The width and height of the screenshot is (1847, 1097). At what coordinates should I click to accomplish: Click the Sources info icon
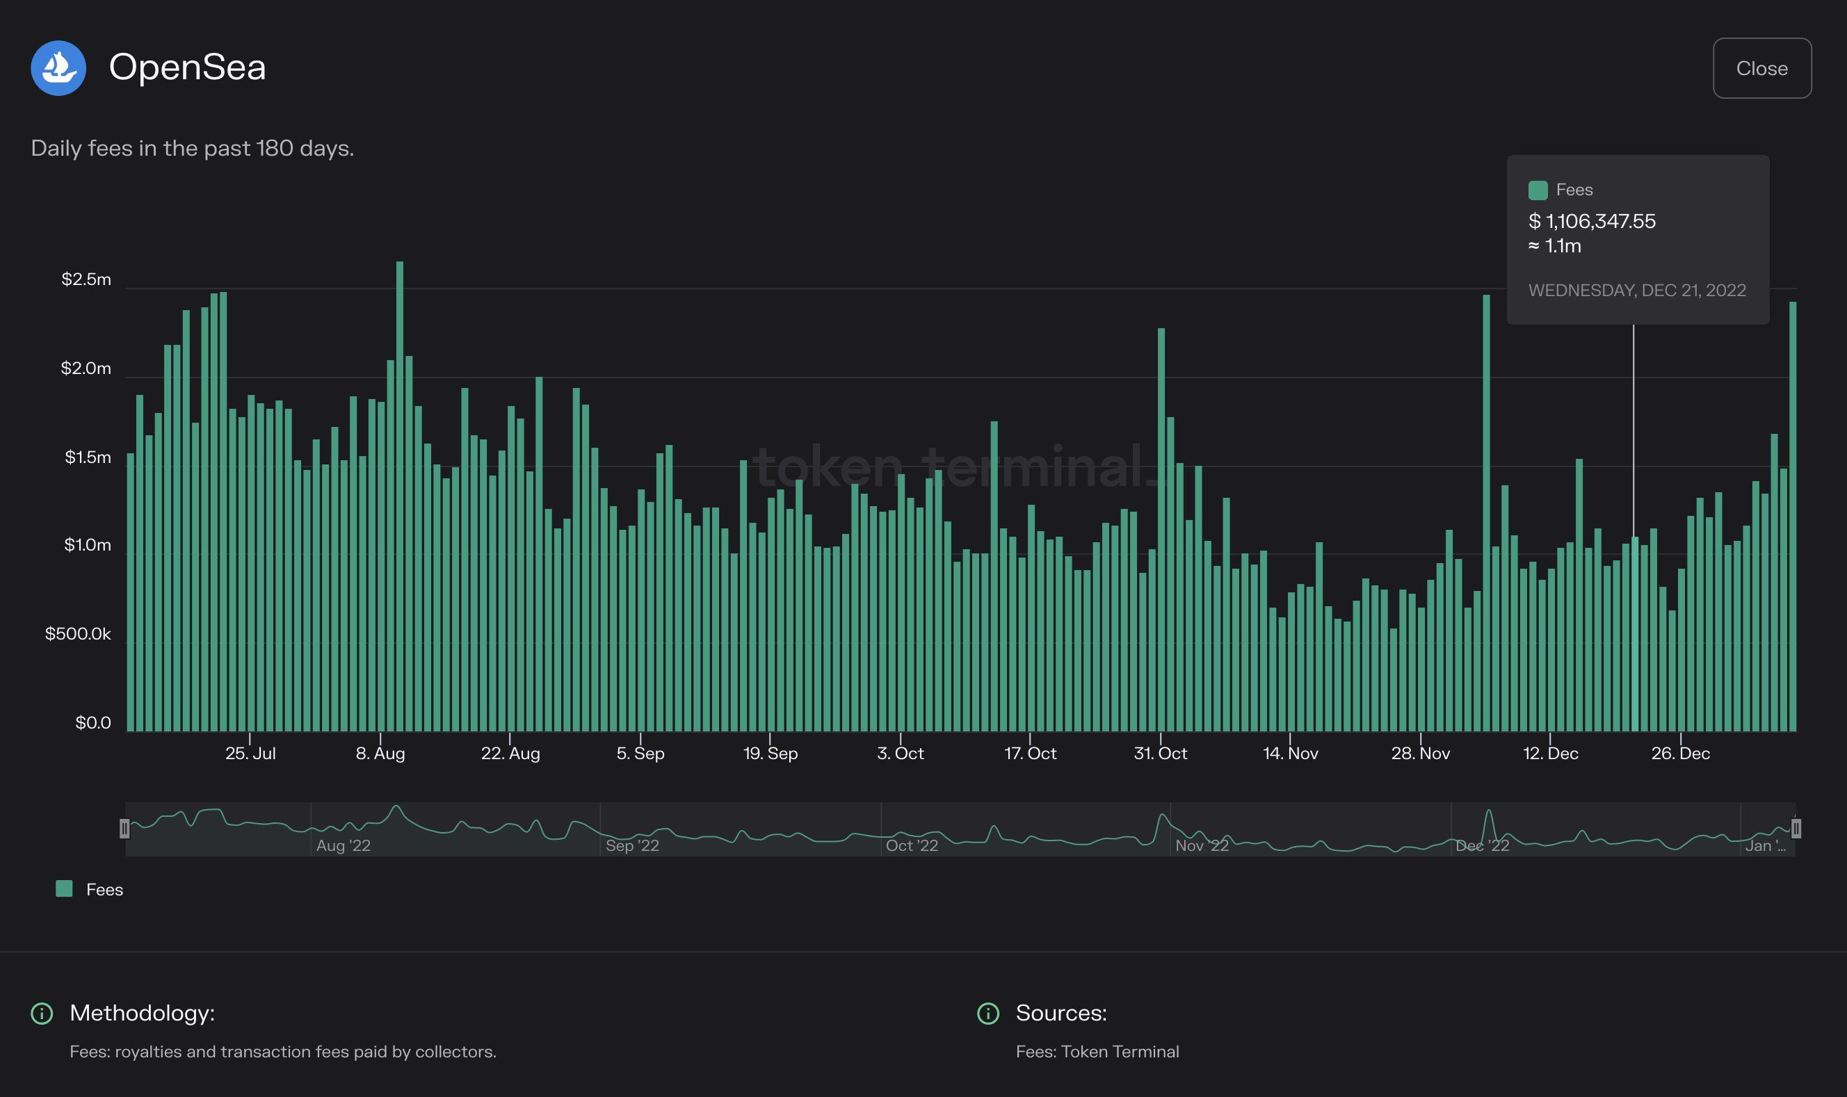tap(988, 1013)
